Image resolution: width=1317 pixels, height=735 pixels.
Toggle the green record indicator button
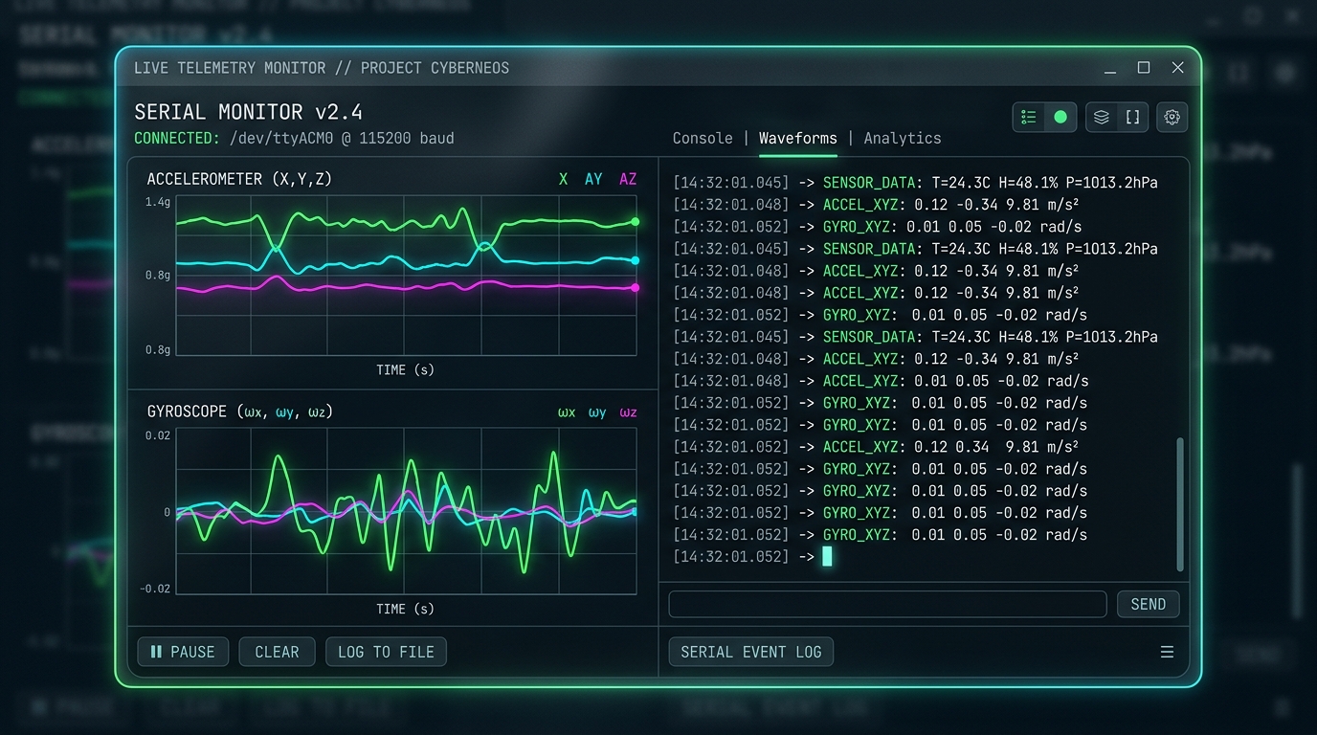point(1060,117)
